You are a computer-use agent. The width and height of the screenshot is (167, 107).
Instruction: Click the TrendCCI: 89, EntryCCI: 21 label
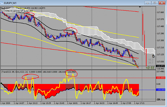click(x=15, y=72)
